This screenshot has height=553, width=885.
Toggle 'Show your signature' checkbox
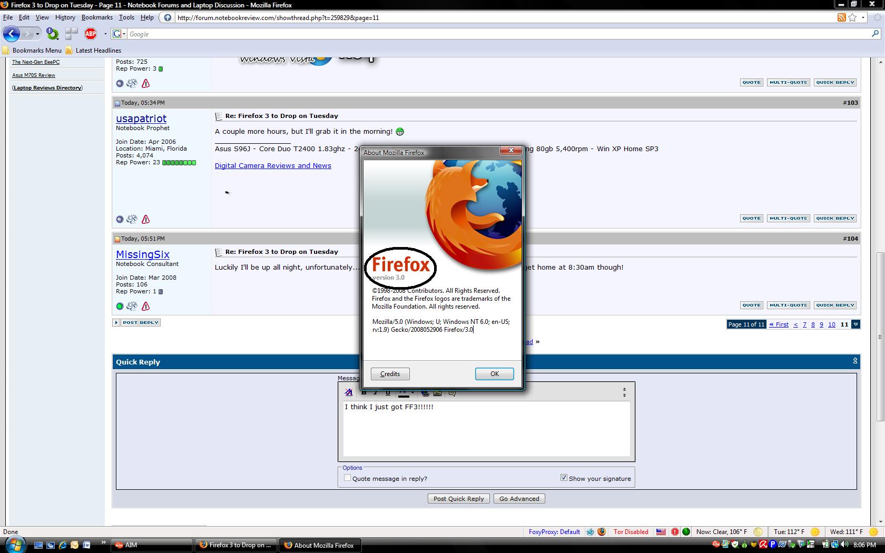pyautogui.click(x=564, y=478)
